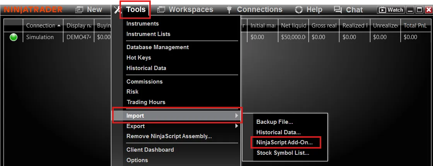Close the NinjaTrader window
This screenshot has height=166, width=433.
click(428, 10)
